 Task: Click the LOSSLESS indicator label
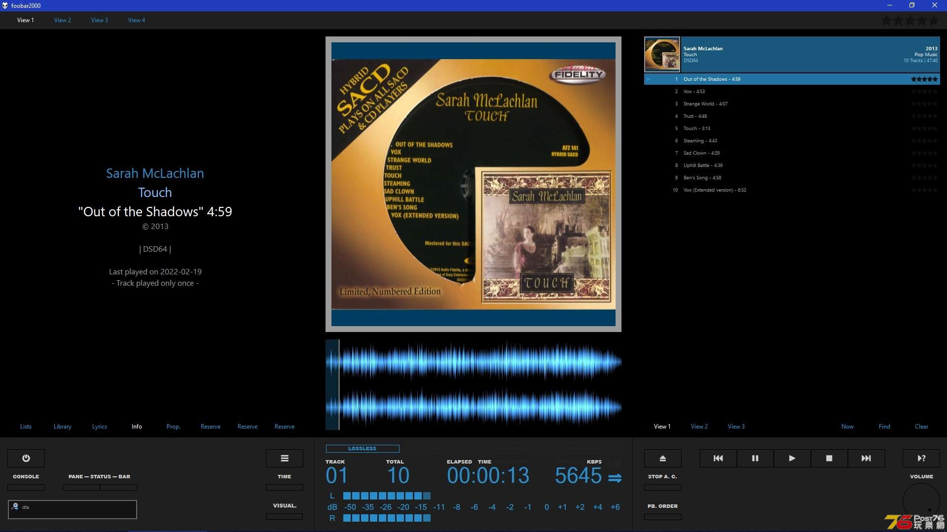[x=363, y=448]
